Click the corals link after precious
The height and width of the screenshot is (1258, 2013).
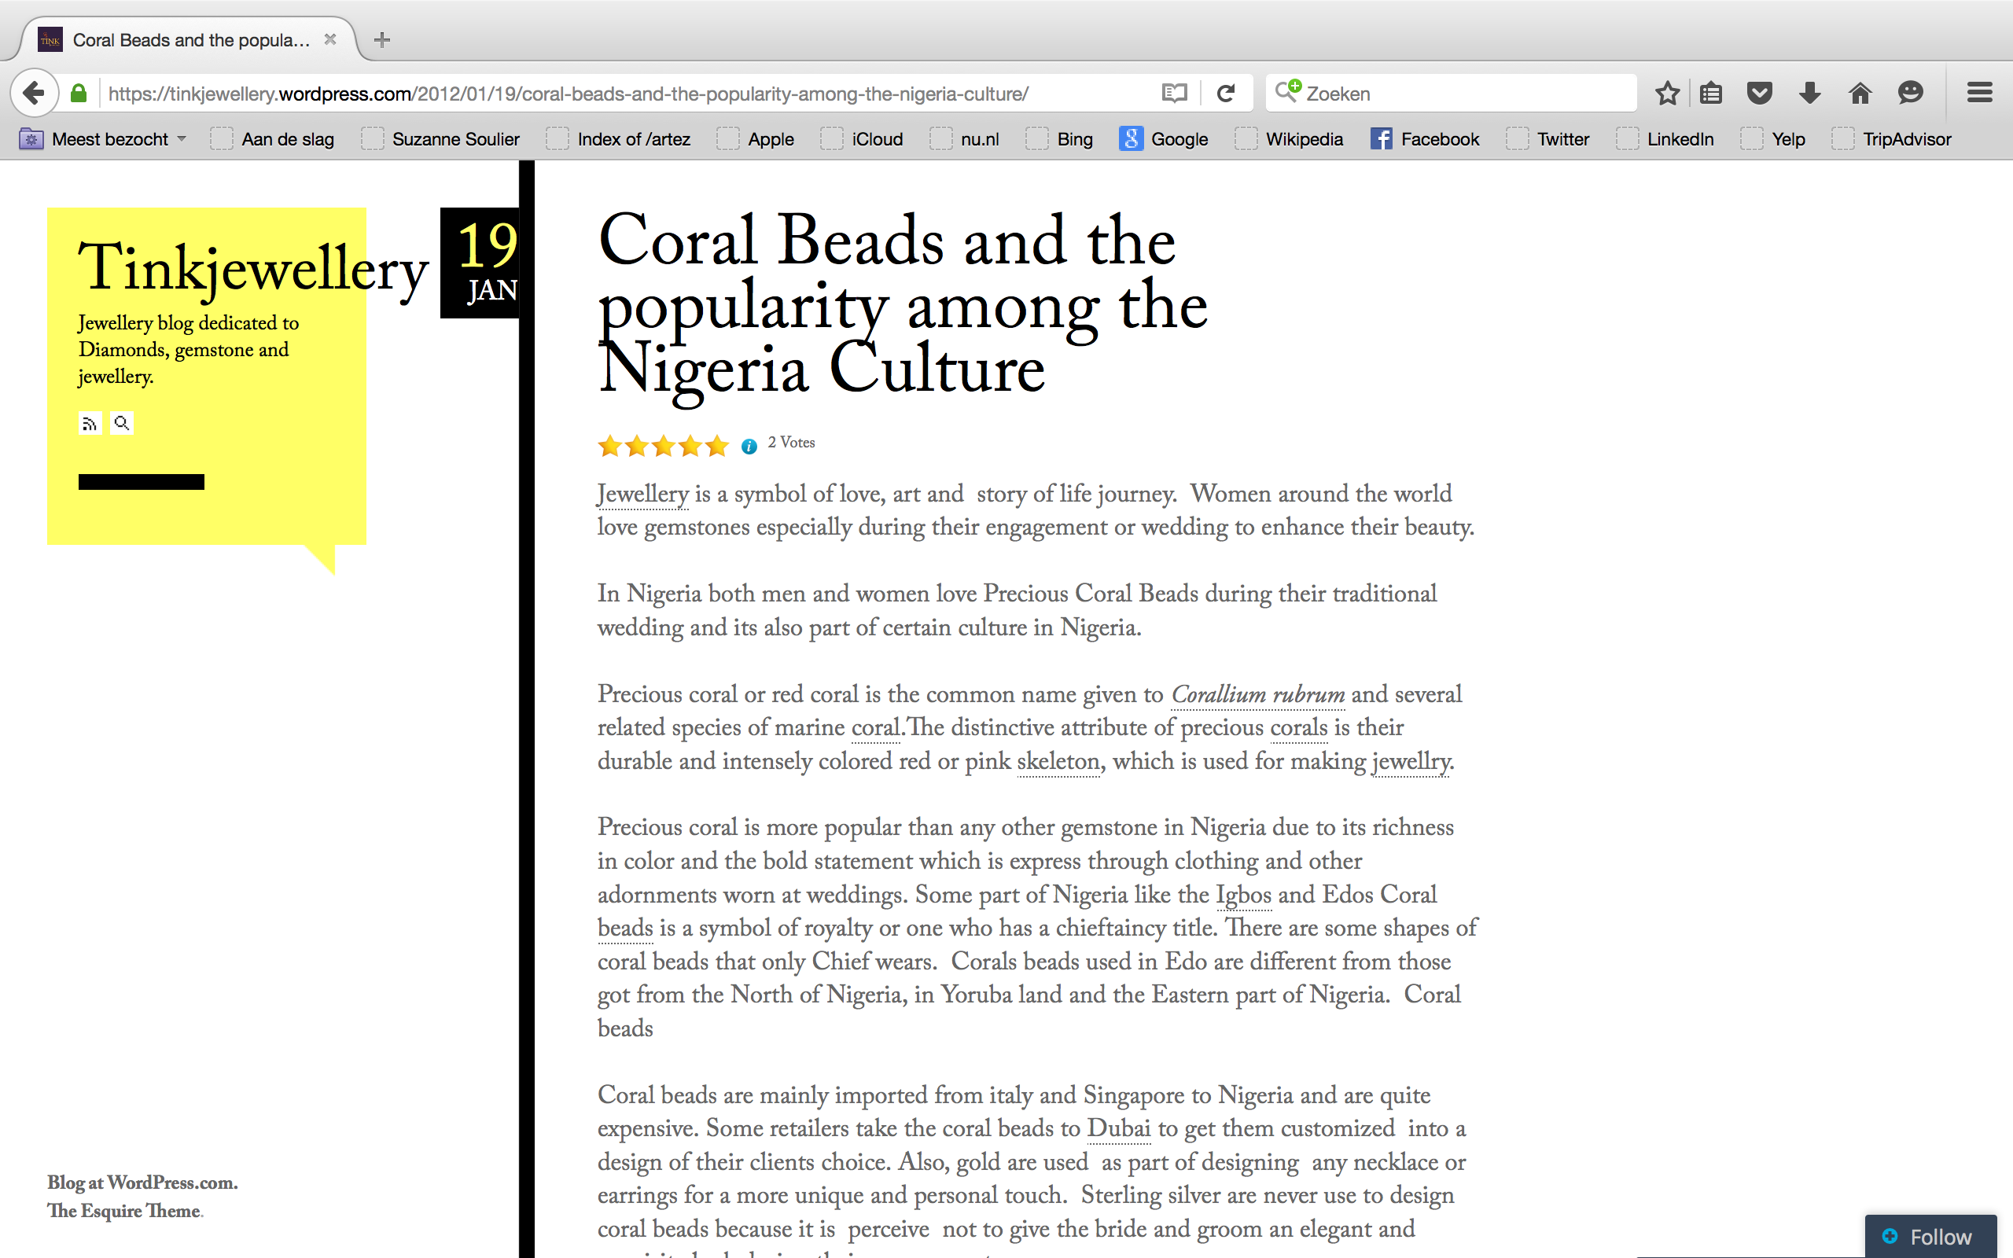1298,728
